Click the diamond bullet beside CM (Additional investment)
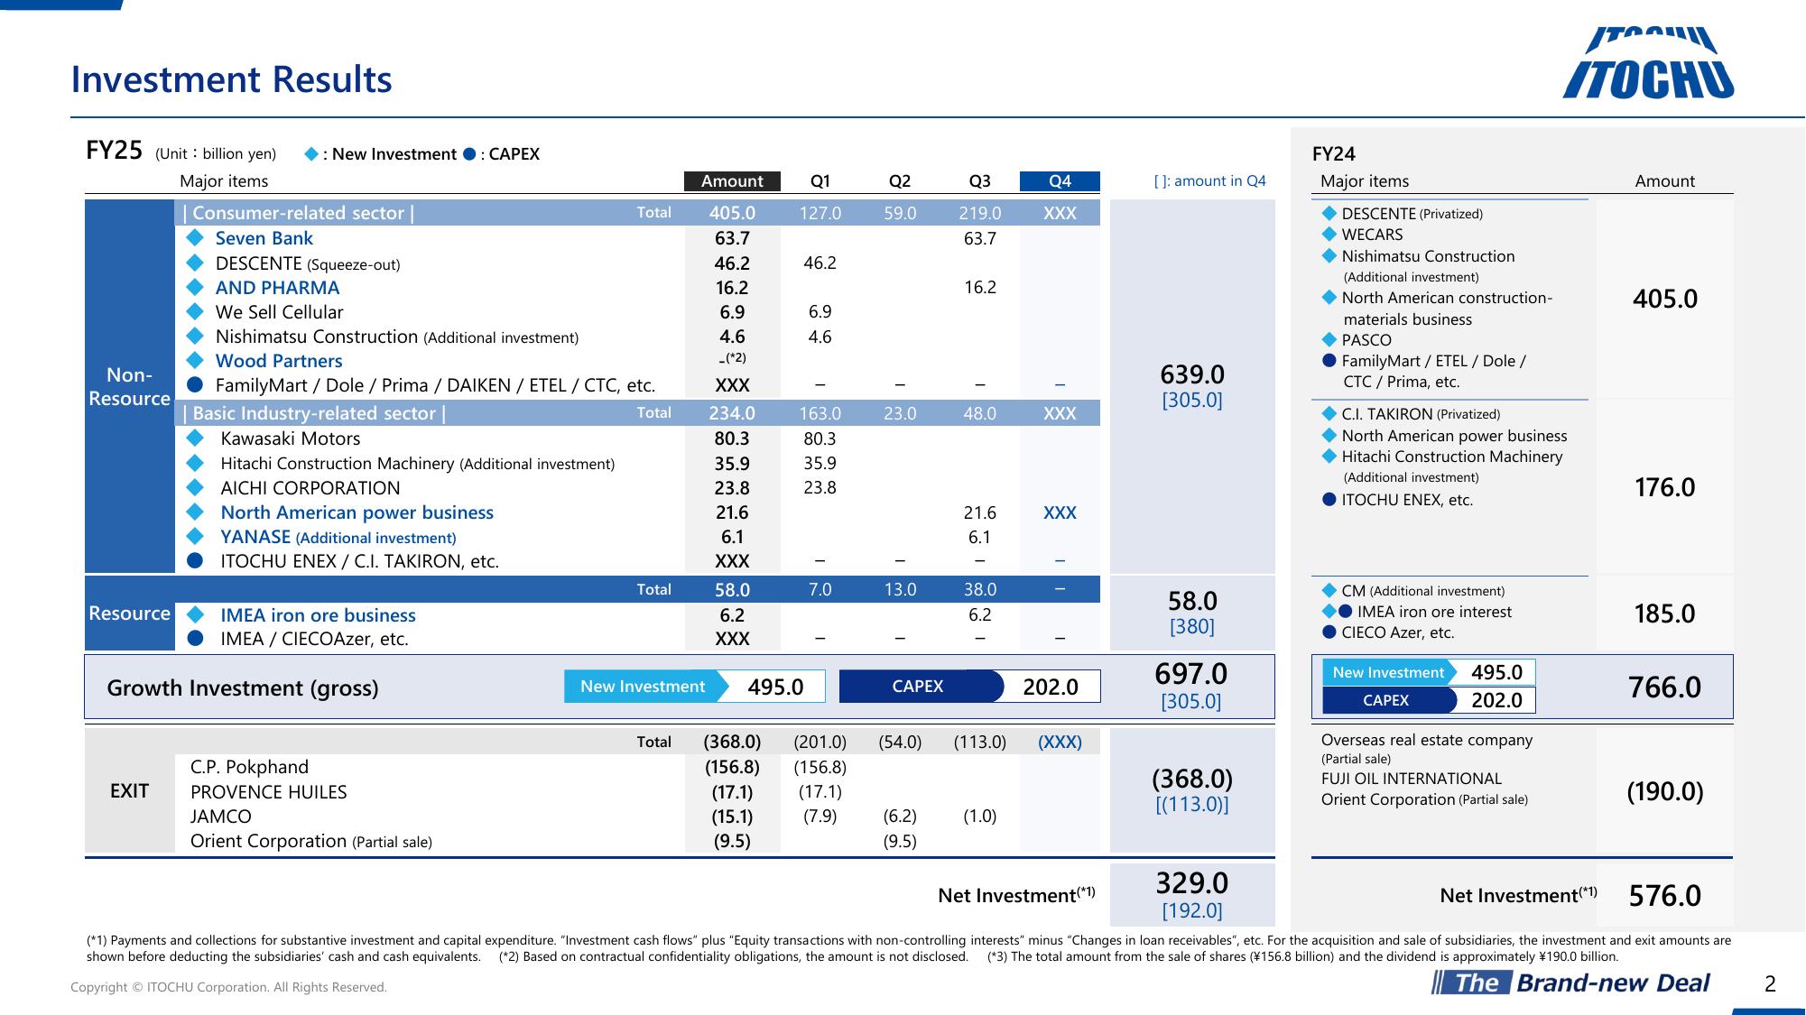The height and width of the screenshot is (1015, 1806). click(x=1329, y=591)
